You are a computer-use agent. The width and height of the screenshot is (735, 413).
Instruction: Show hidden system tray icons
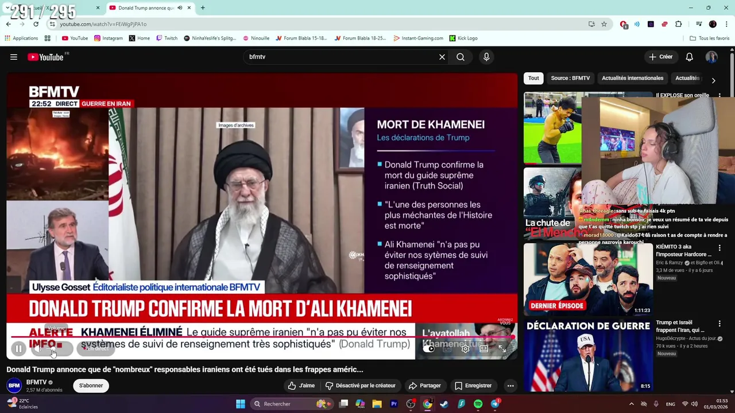click(632, 404)
